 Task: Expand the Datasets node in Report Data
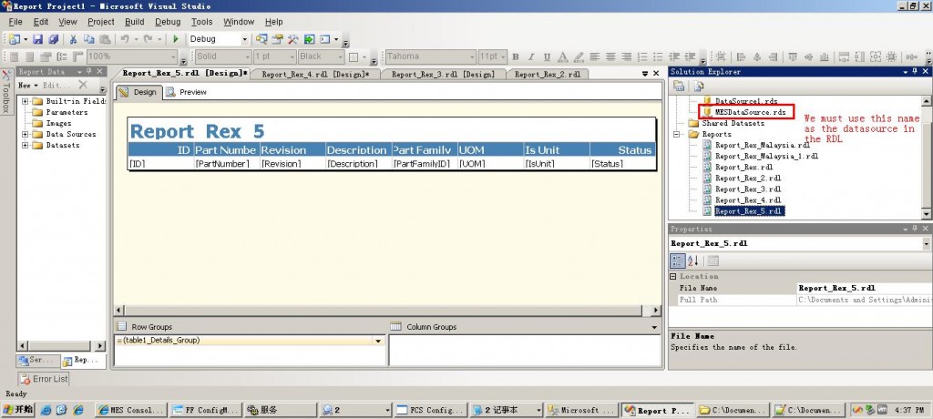click(26, 145)
